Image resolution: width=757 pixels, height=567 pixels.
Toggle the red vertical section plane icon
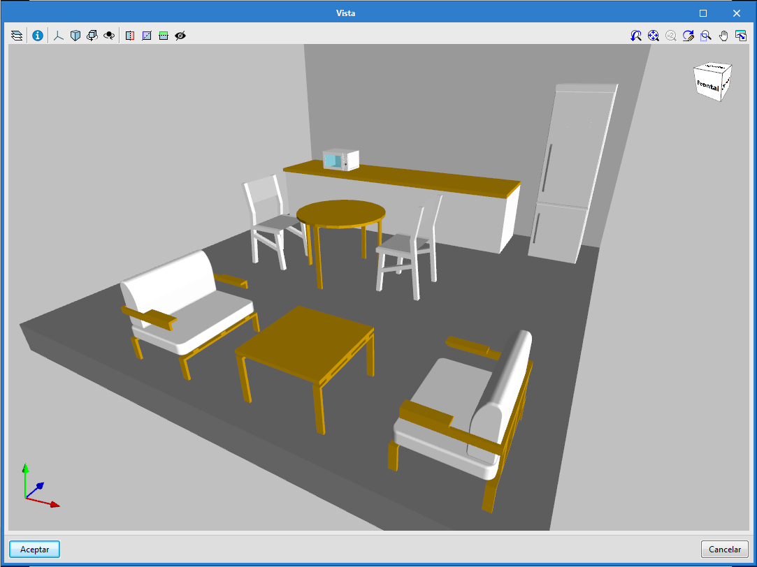coord(130,36)
